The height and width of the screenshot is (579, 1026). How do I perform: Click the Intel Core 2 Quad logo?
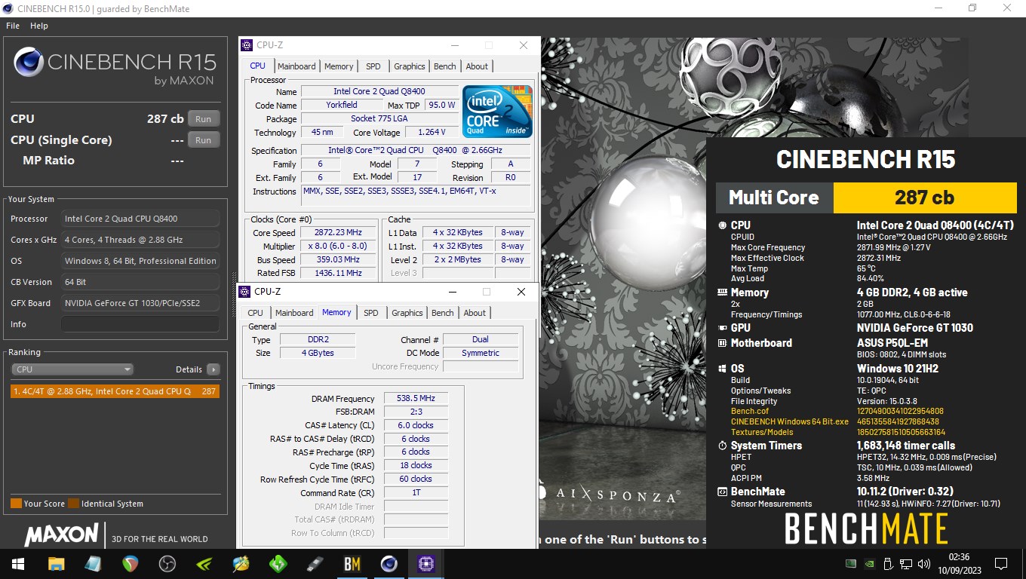click(x=498, y=112)
